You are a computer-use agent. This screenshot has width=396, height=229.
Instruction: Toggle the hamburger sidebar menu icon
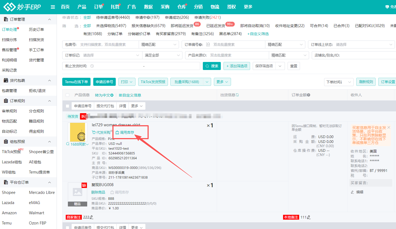point(53,7)
